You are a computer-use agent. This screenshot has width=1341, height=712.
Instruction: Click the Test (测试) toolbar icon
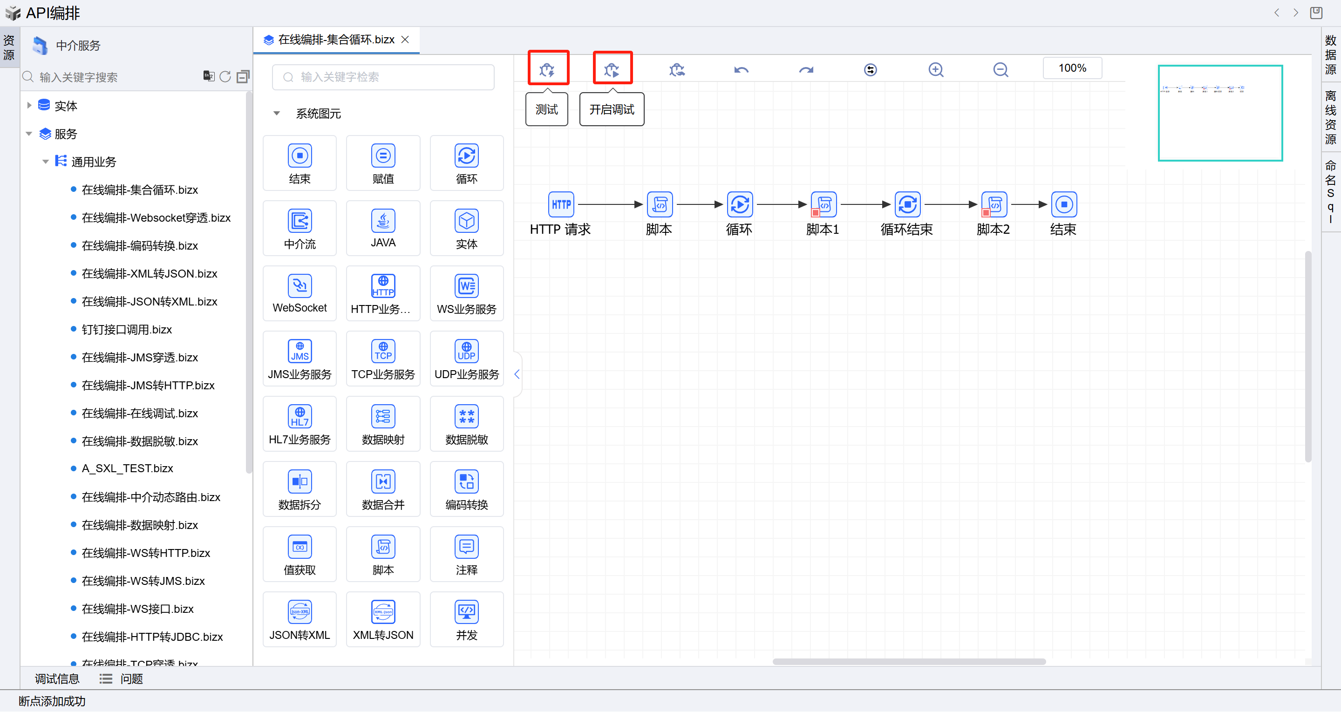pos(547,69)
